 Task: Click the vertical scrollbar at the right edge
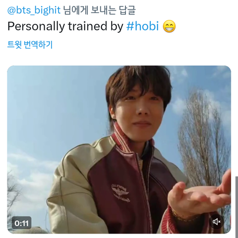click(x=237, y=207)
